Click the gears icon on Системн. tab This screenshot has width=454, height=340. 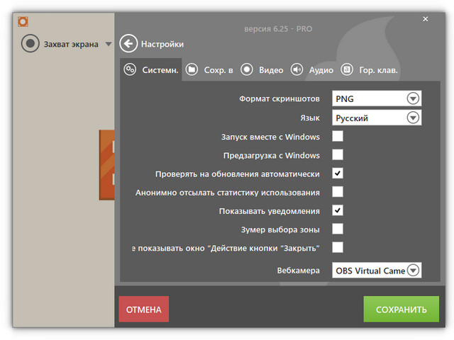click(x=130, y=69)
